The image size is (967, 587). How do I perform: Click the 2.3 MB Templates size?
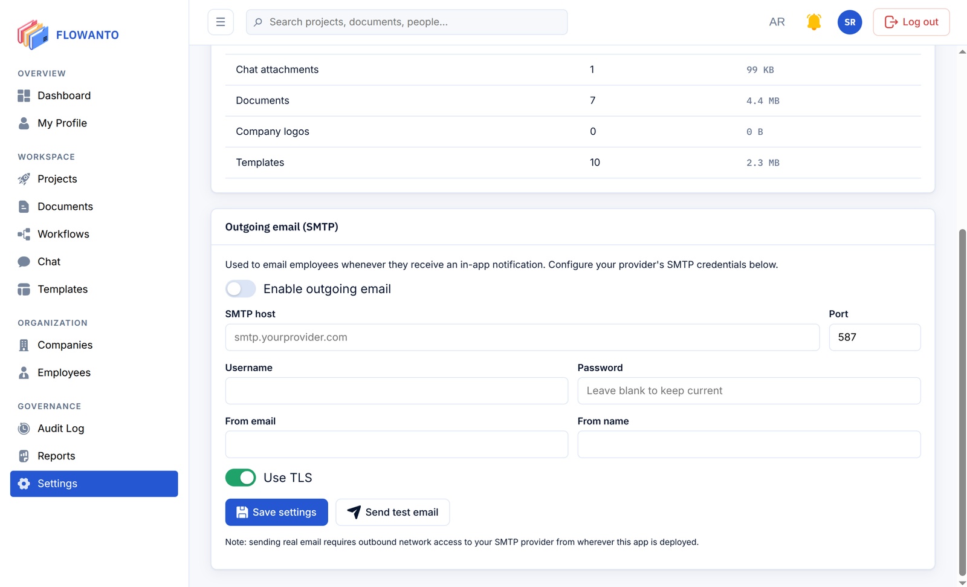point(763,163)
